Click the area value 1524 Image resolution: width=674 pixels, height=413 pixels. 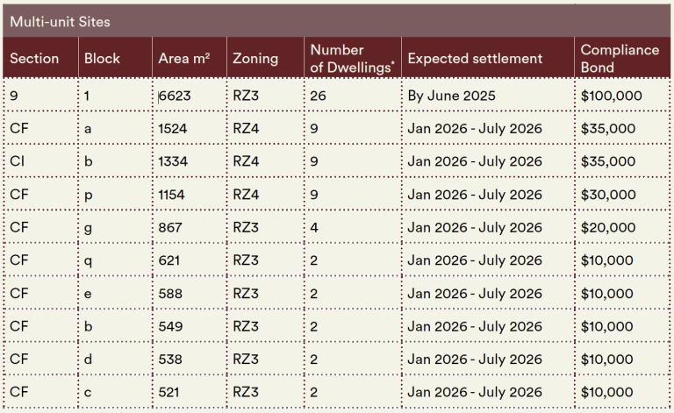pyautogui.click(x=172, y=129)
